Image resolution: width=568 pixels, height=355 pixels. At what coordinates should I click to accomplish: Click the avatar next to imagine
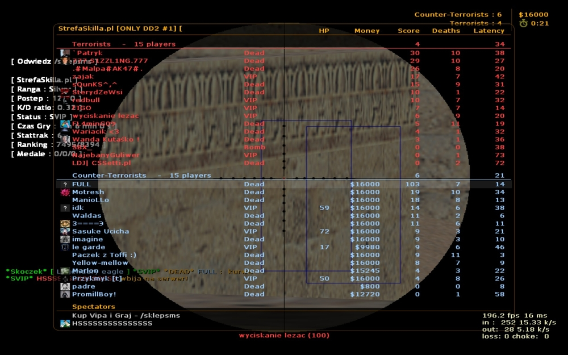click(65, 240)
